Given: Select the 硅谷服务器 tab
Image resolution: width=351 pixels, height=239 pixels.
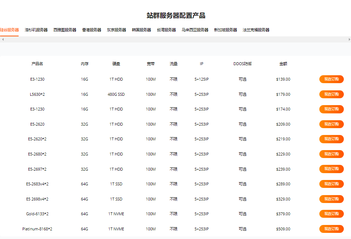Looking at the screenshot, I should tap(9, 30).
